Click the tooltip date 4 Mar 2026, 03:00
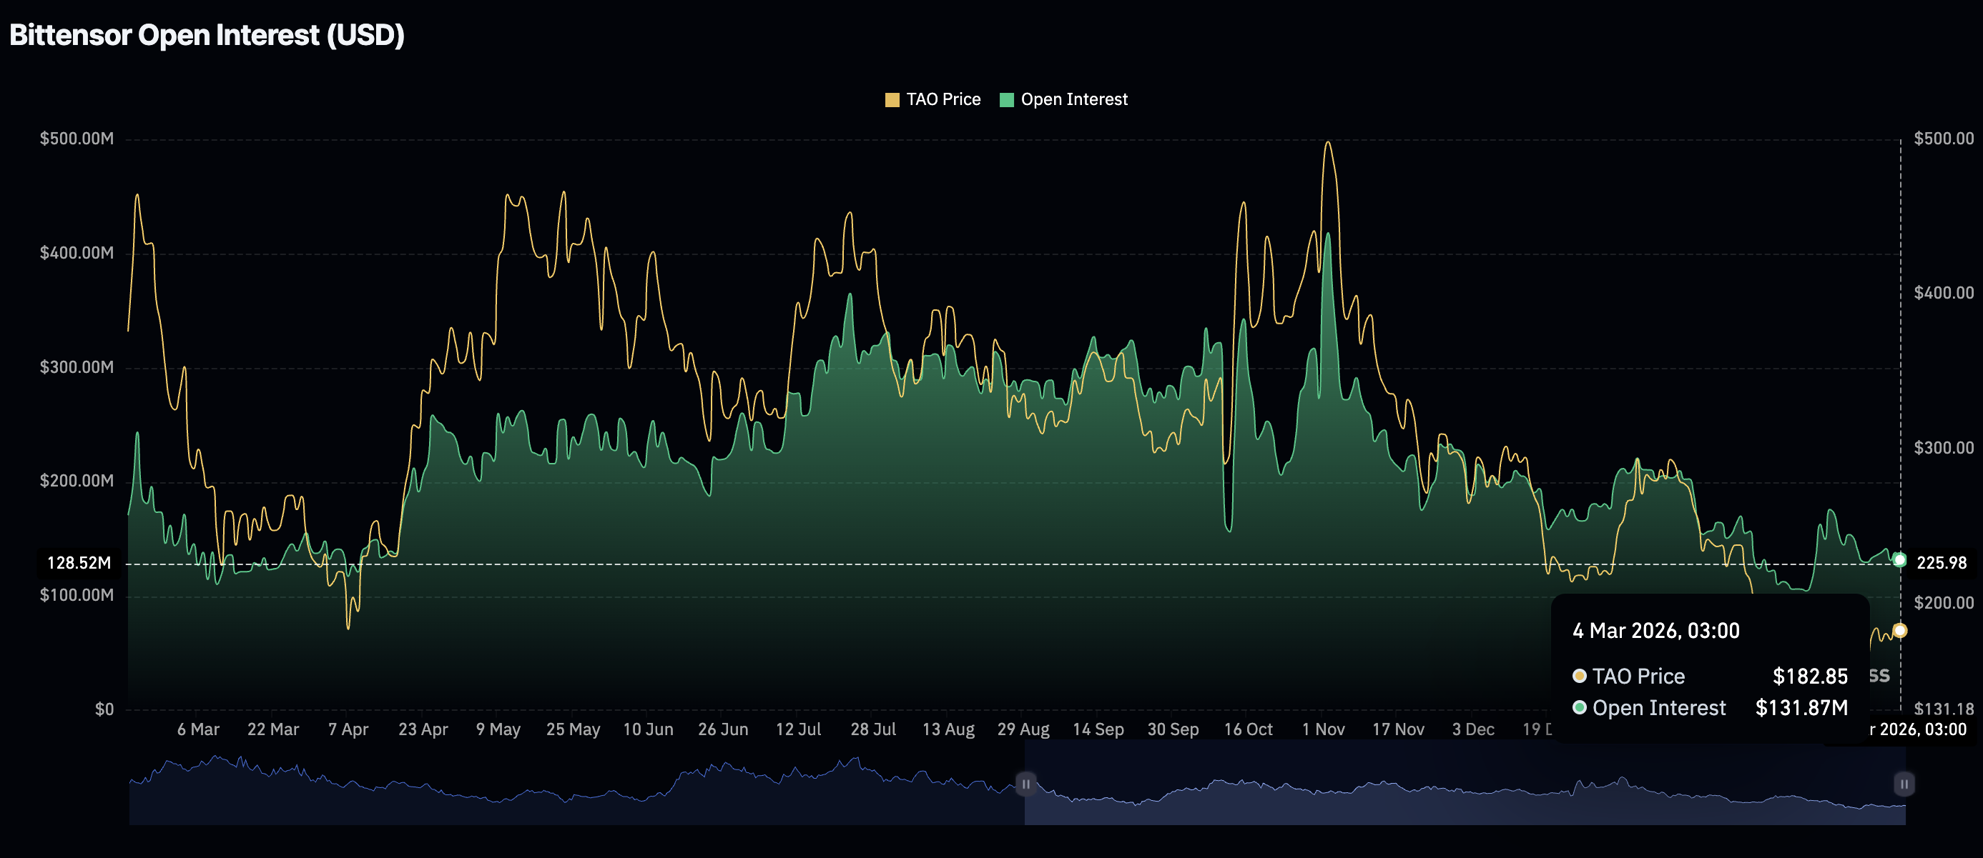This screenshot has height=858, width=1983. pos(1655,632)
